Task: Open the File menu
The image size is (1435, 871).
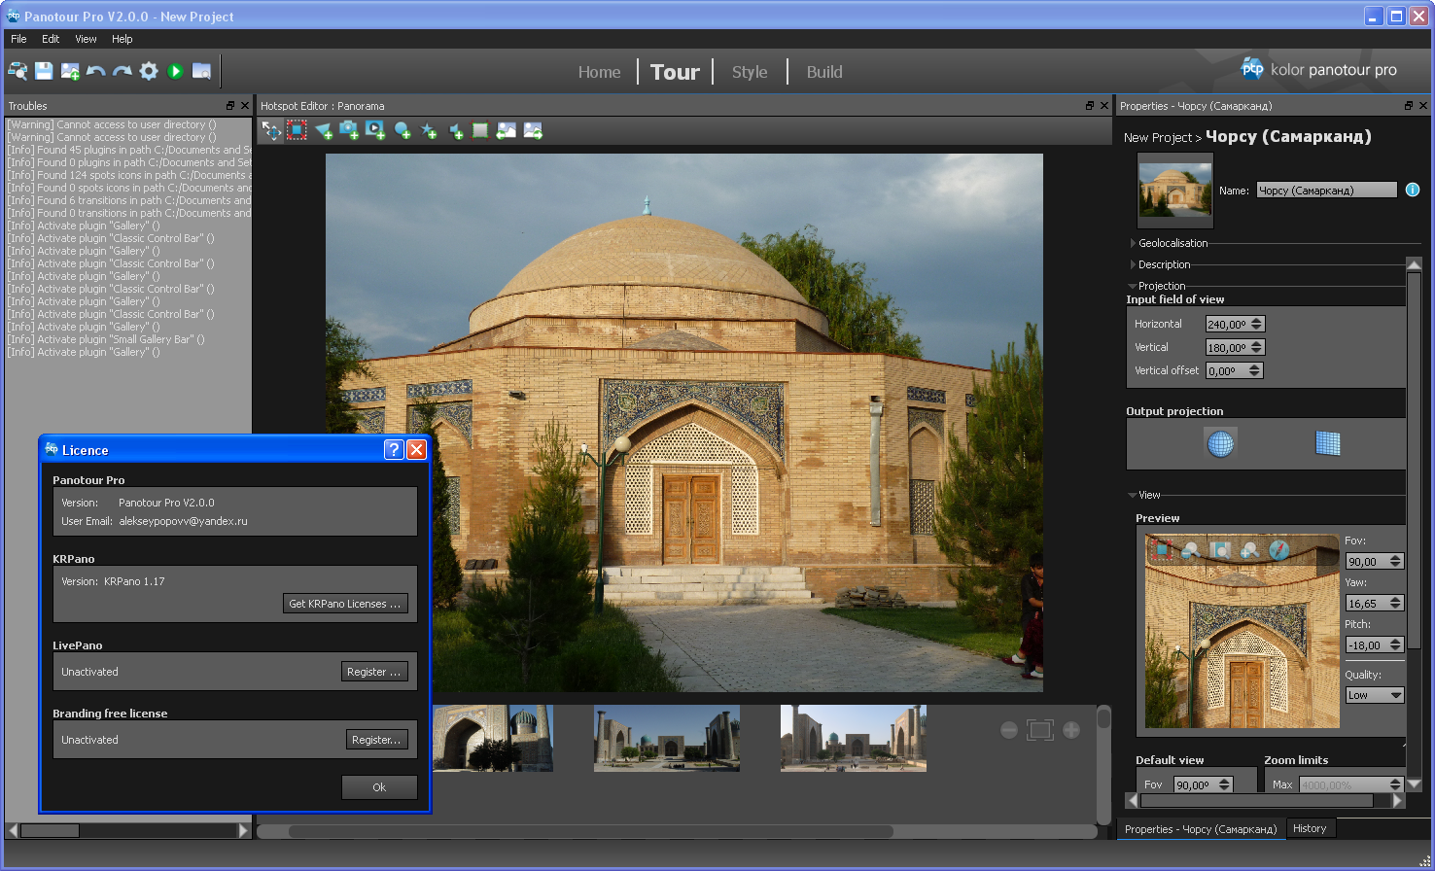Action: click(x=18, y=39)
